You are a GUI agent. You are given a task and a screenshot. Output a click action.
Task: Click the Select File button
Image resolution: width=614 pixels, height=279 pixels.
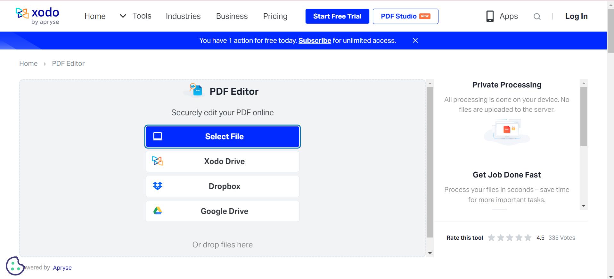click(x=223, y=137)
